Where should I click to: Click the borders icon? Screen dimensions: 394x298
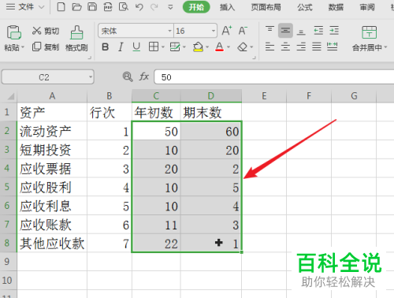154,47
